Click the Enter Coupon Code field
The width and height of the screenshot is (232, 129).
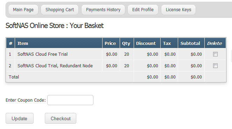click(x=70, y=100)
